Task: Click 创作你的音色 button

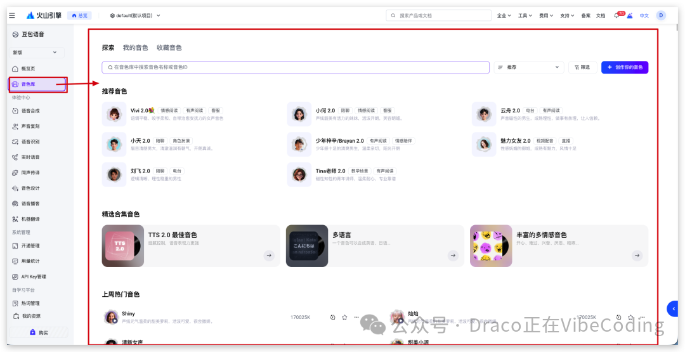Action: (x=625, y=67)
